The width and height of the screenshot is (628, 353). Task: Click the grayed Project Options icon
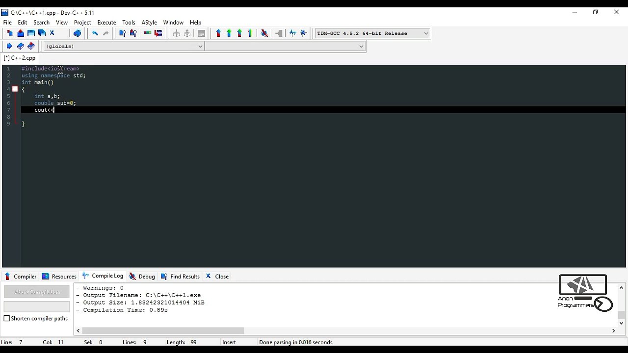point(201,33)
